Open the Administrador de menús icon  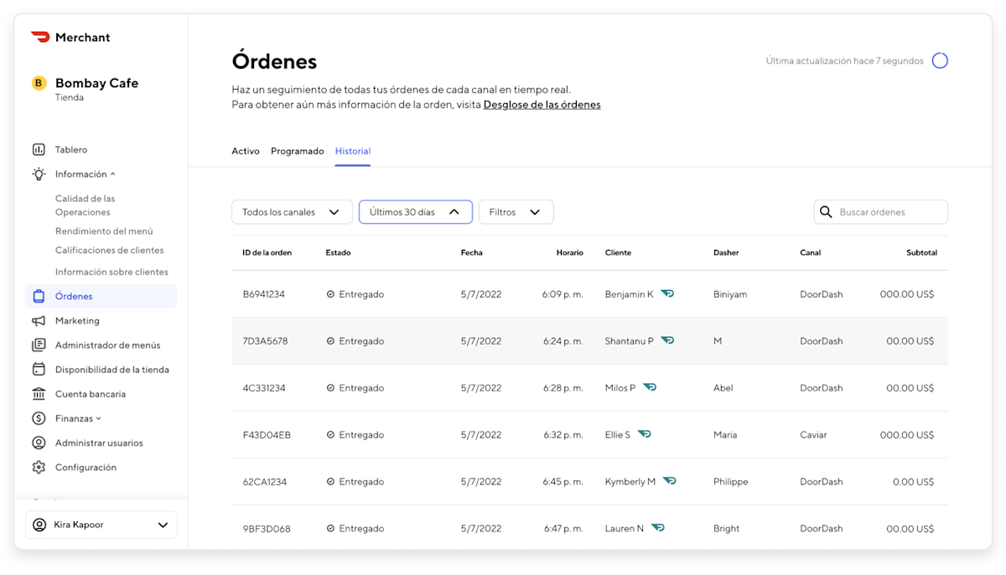pos(38,344)
